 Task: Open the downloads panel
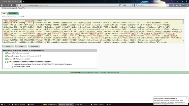[x=174, y=5]
